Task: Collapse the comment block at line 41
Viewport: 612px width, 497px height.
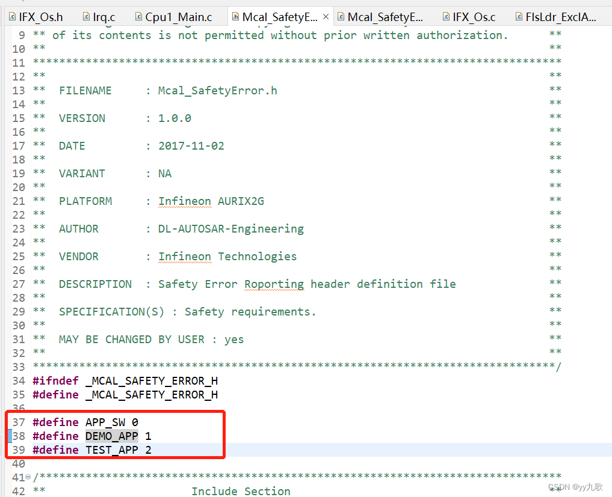Action: [29, 477]
